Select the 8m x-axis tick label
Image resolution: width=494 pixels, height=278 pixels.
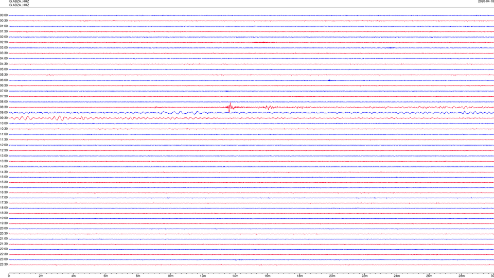(x=138, y=276)
